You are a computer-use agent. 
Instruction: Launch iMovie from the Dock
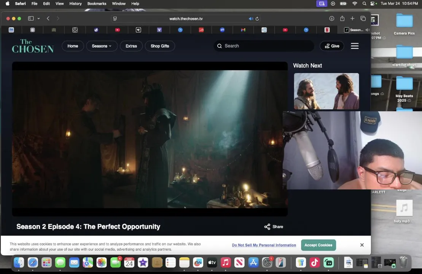click(143, 263)
